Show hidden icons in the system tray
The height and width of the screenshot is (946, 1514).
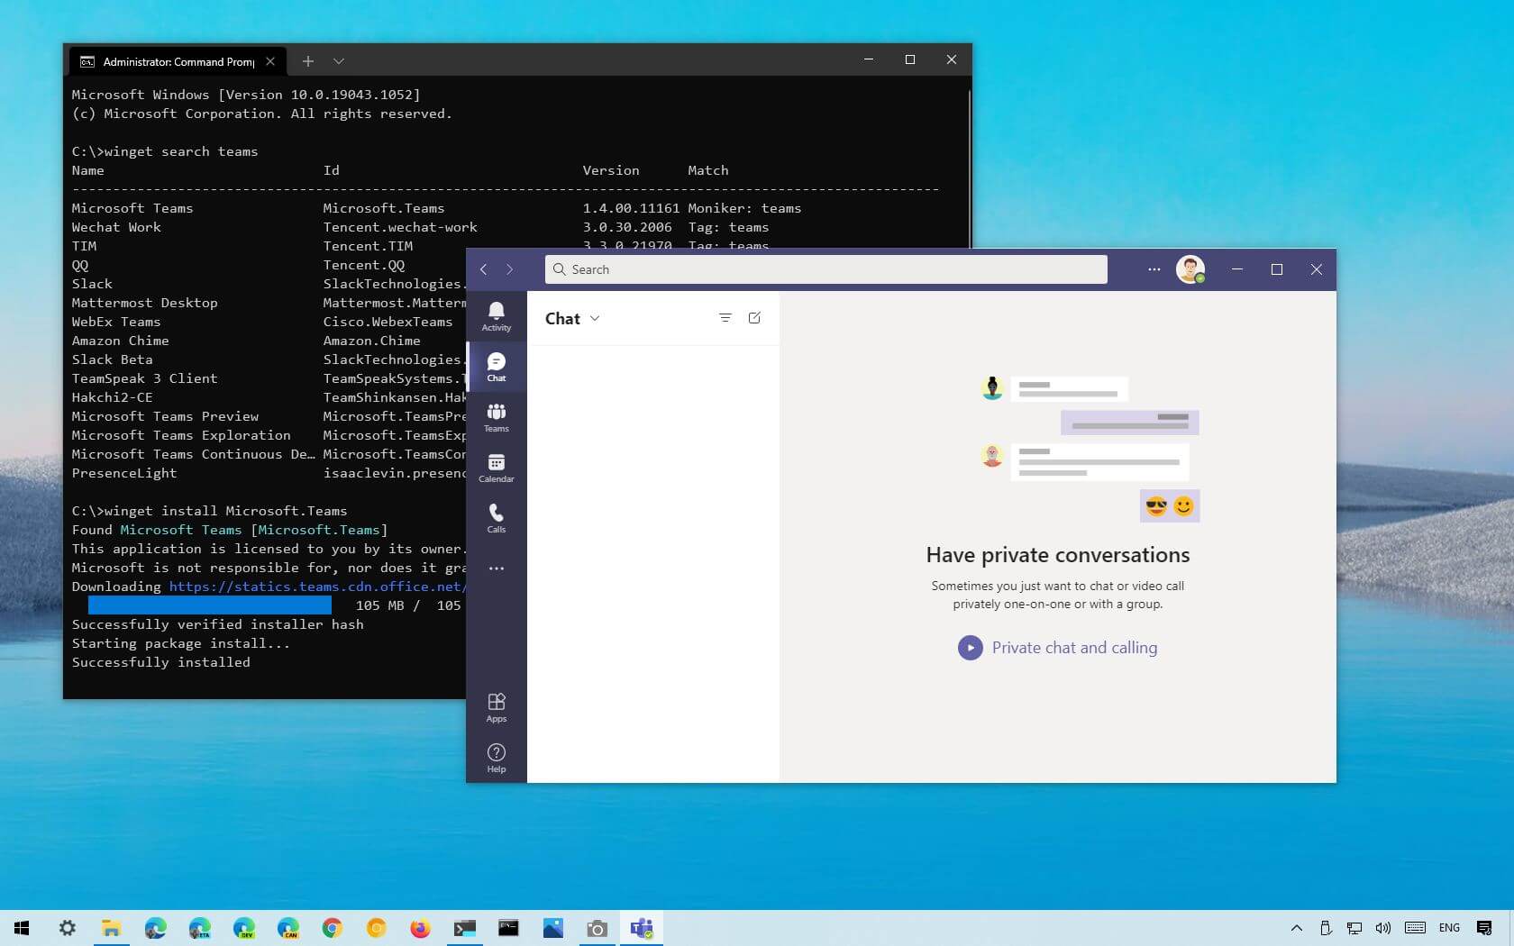tap(1296, 929)
